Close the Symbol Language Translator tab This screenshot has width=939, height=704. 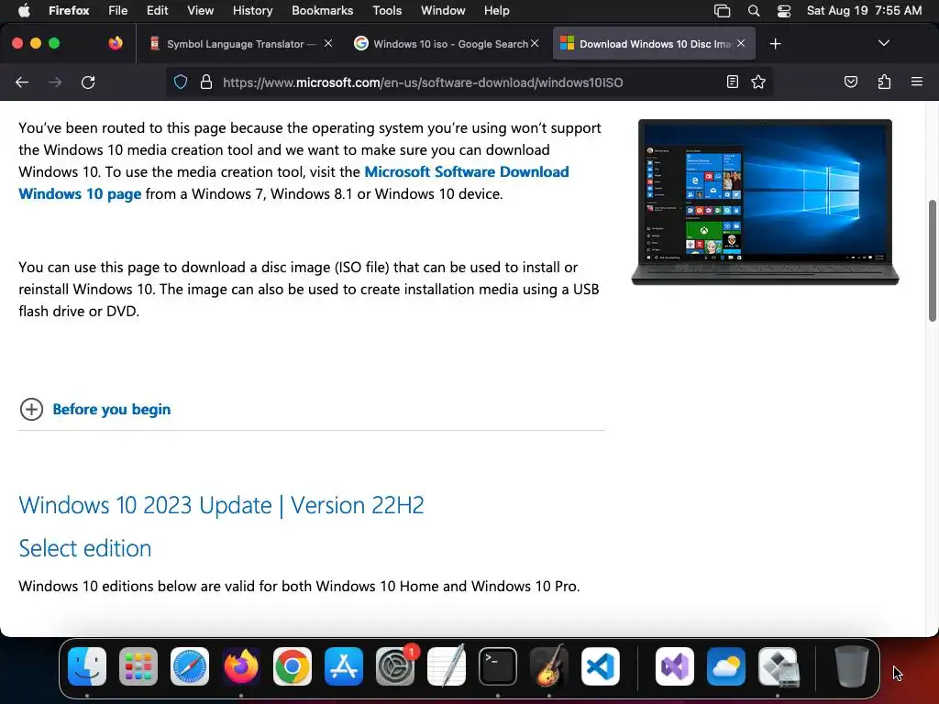[328, 44]
